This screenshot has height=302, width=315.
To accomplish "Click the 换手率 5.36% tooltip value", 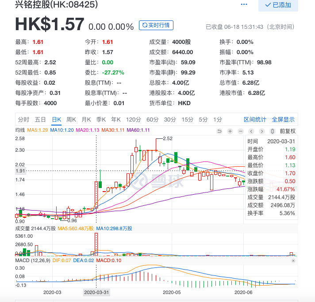I will pyautogui.click(x=287, y=213).
